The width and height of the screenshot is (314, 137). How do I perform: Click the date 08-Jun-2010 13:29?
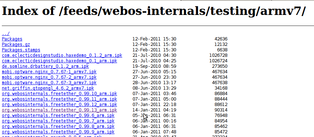(154, 88)
